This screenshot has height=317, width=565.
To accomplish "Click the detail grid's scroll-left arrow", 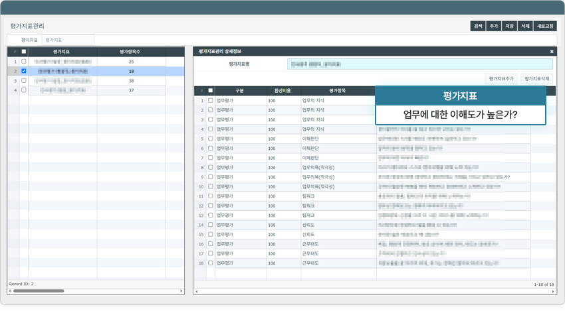I will click(197, 291).
